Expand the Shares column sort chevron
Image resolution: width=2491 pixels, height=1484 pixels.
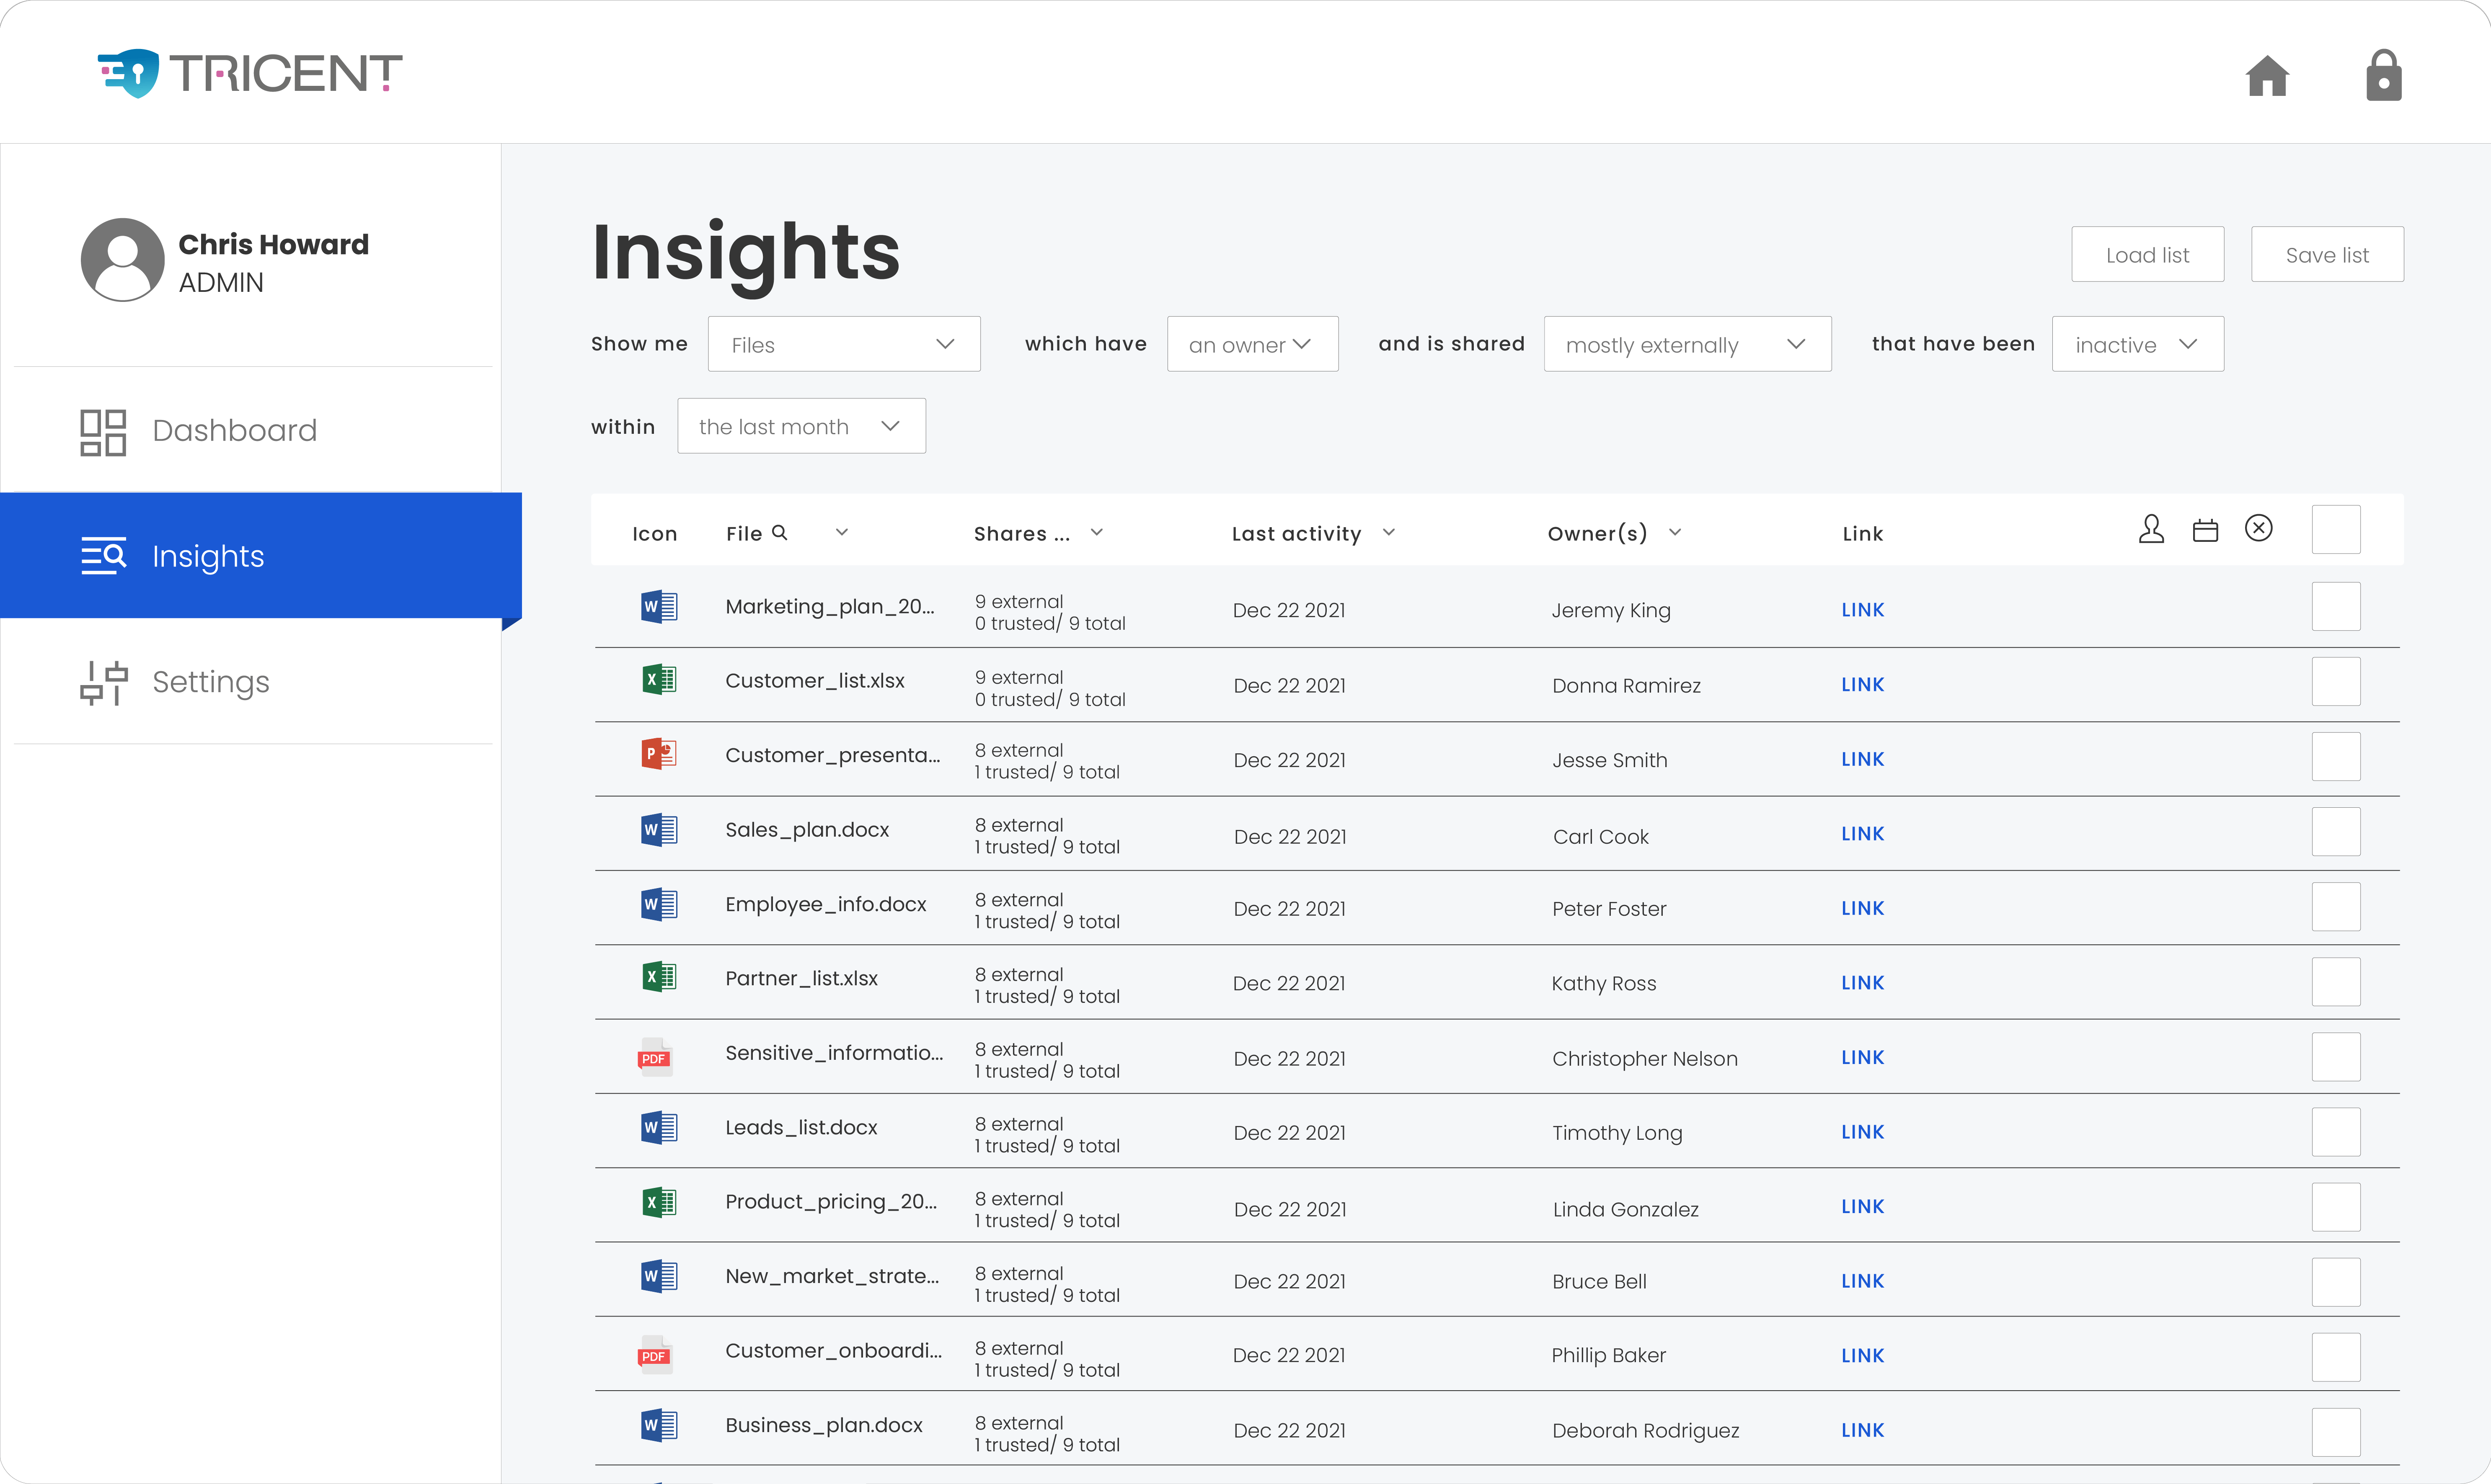click(x=1096, y=532)
